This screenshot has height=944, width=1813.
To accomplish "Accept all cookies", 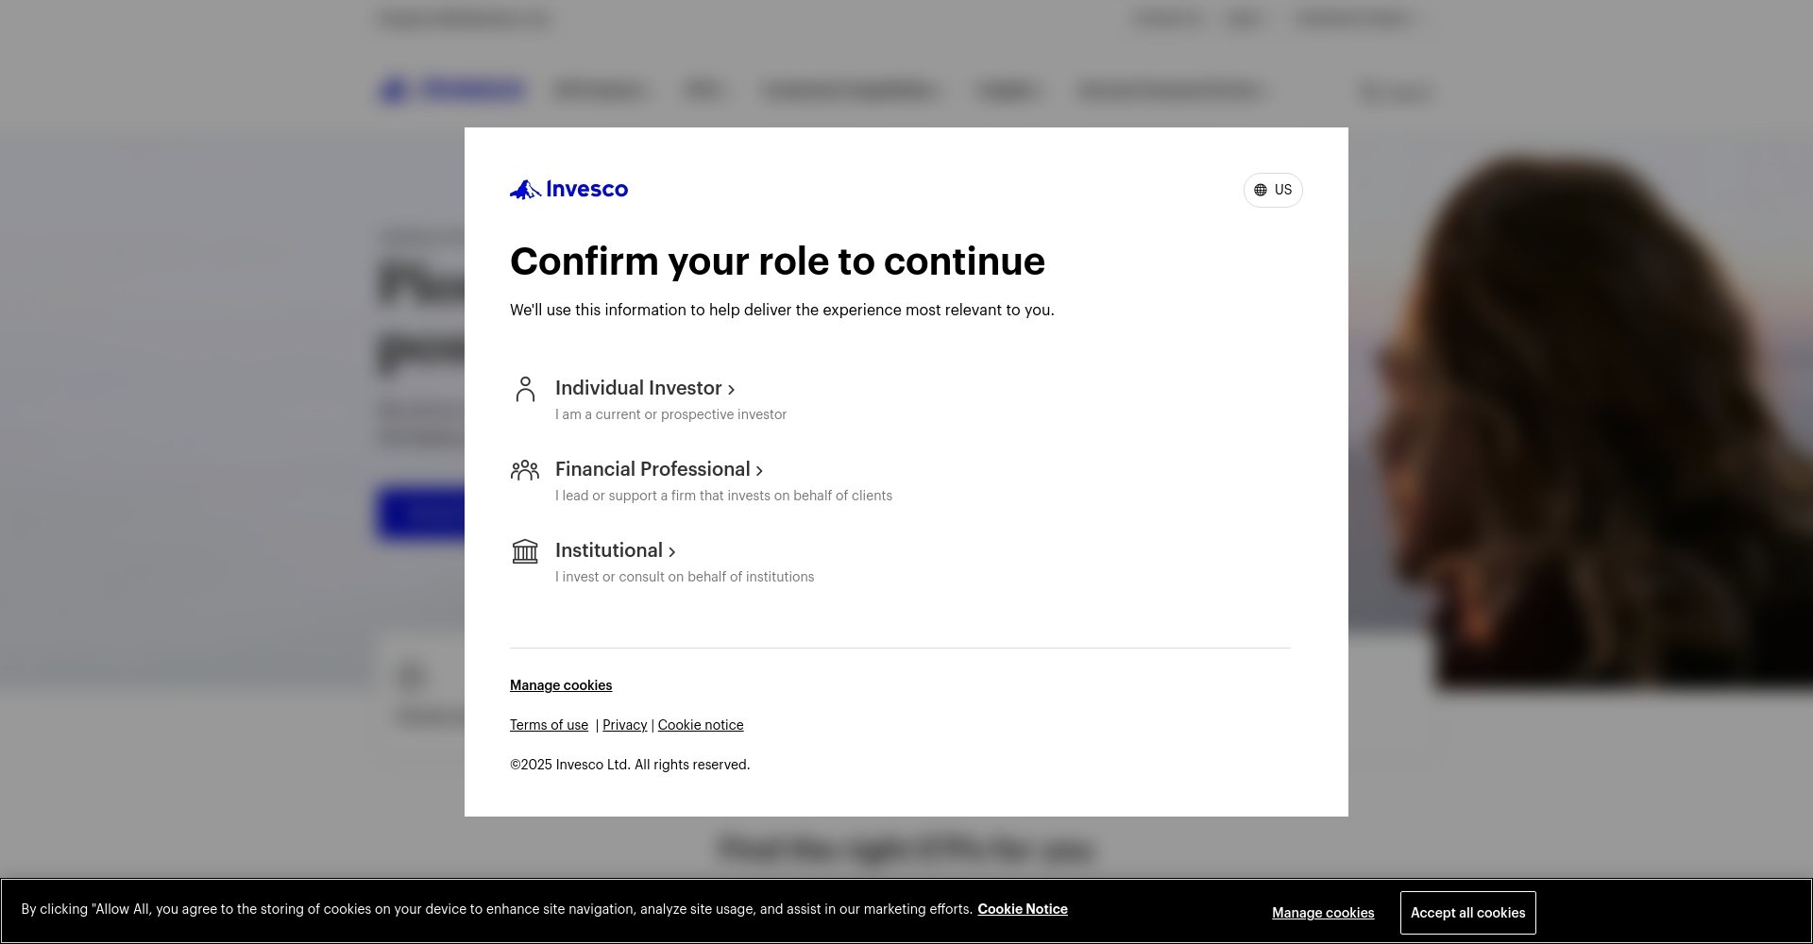I will [1468, 913].
